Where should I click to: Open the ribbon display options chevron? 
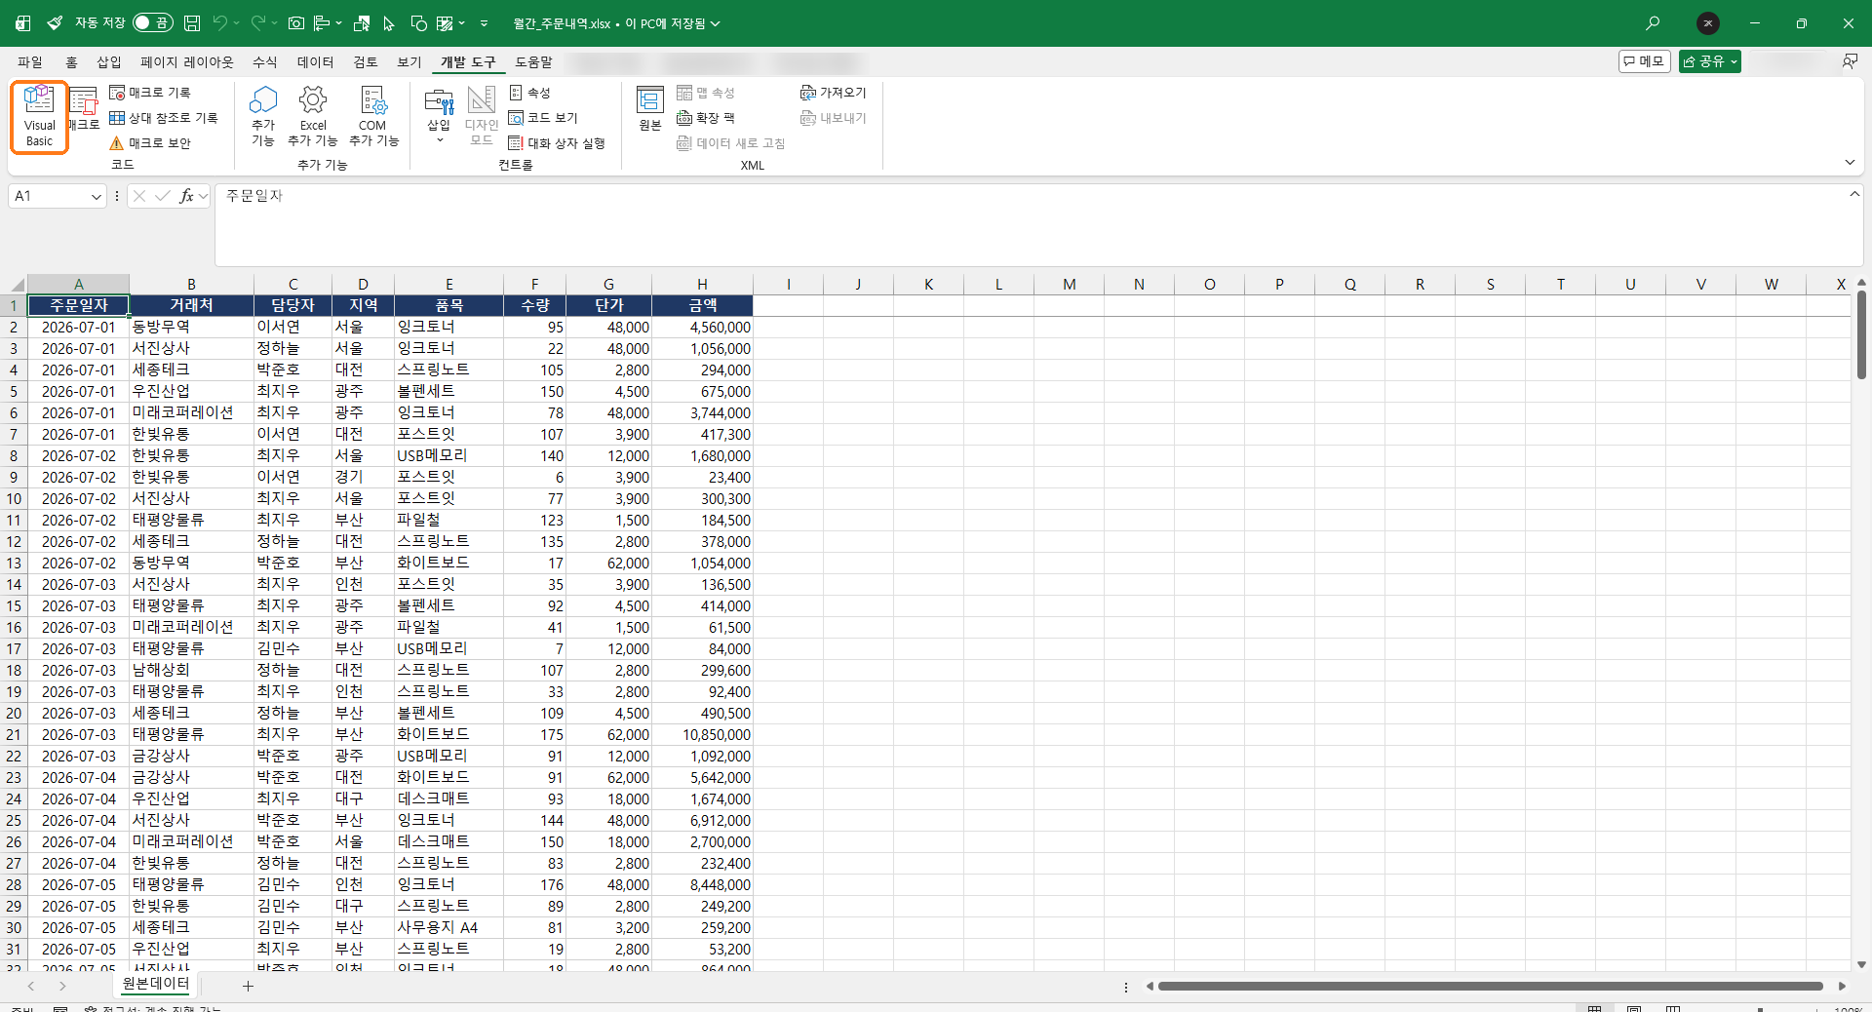pyautogui.click(x=1850, y=162)
